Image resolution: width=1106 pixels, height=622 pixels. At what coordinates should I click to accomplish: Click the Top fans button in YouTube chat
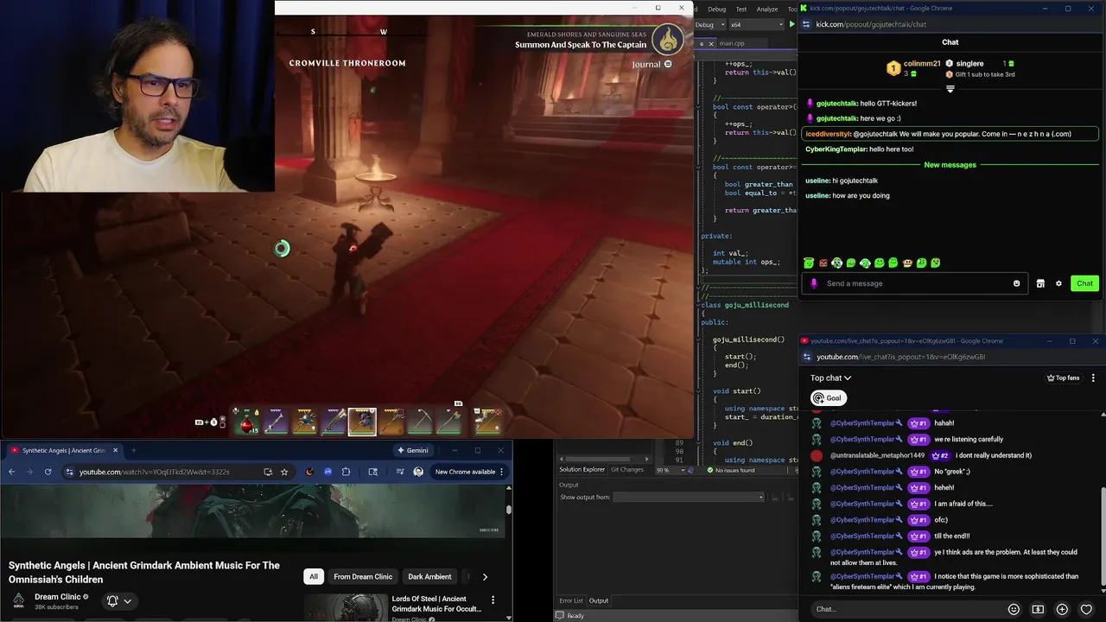click(1063, 378)
